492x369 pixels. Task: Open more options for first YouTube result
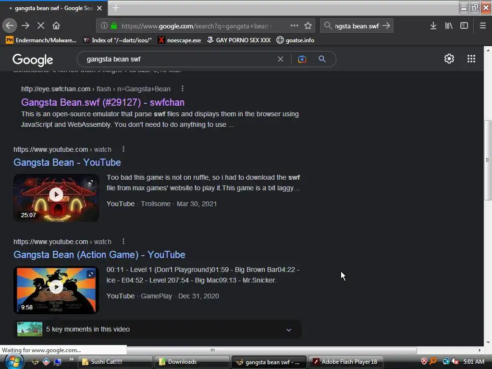point(123,149)
